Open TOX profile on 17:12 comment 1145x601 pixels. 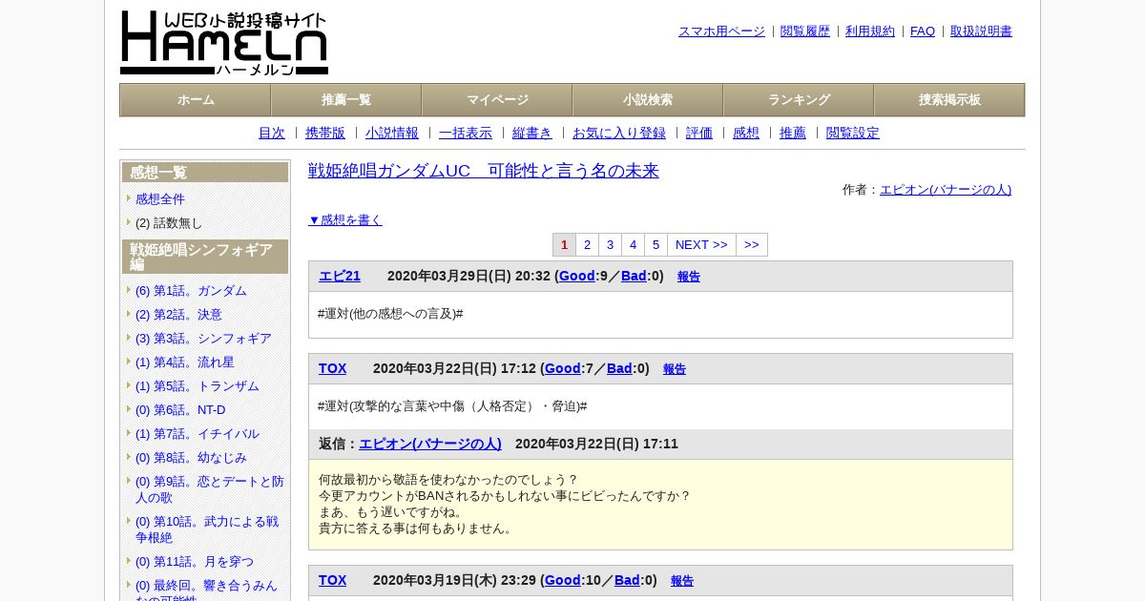pyautogui.click(x=333, y=369)
